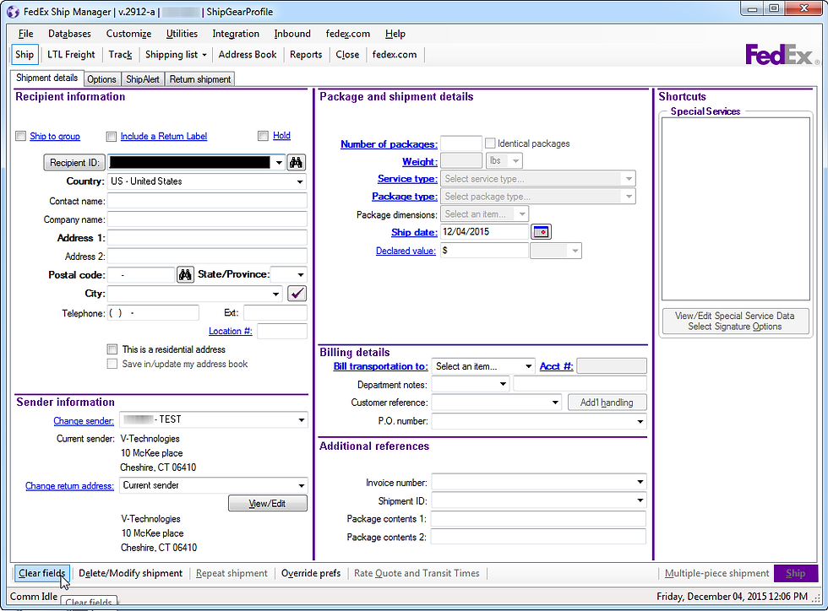Screen dimensions: 828x611
Task: Click Contact name input field
Action: (208, 201)
